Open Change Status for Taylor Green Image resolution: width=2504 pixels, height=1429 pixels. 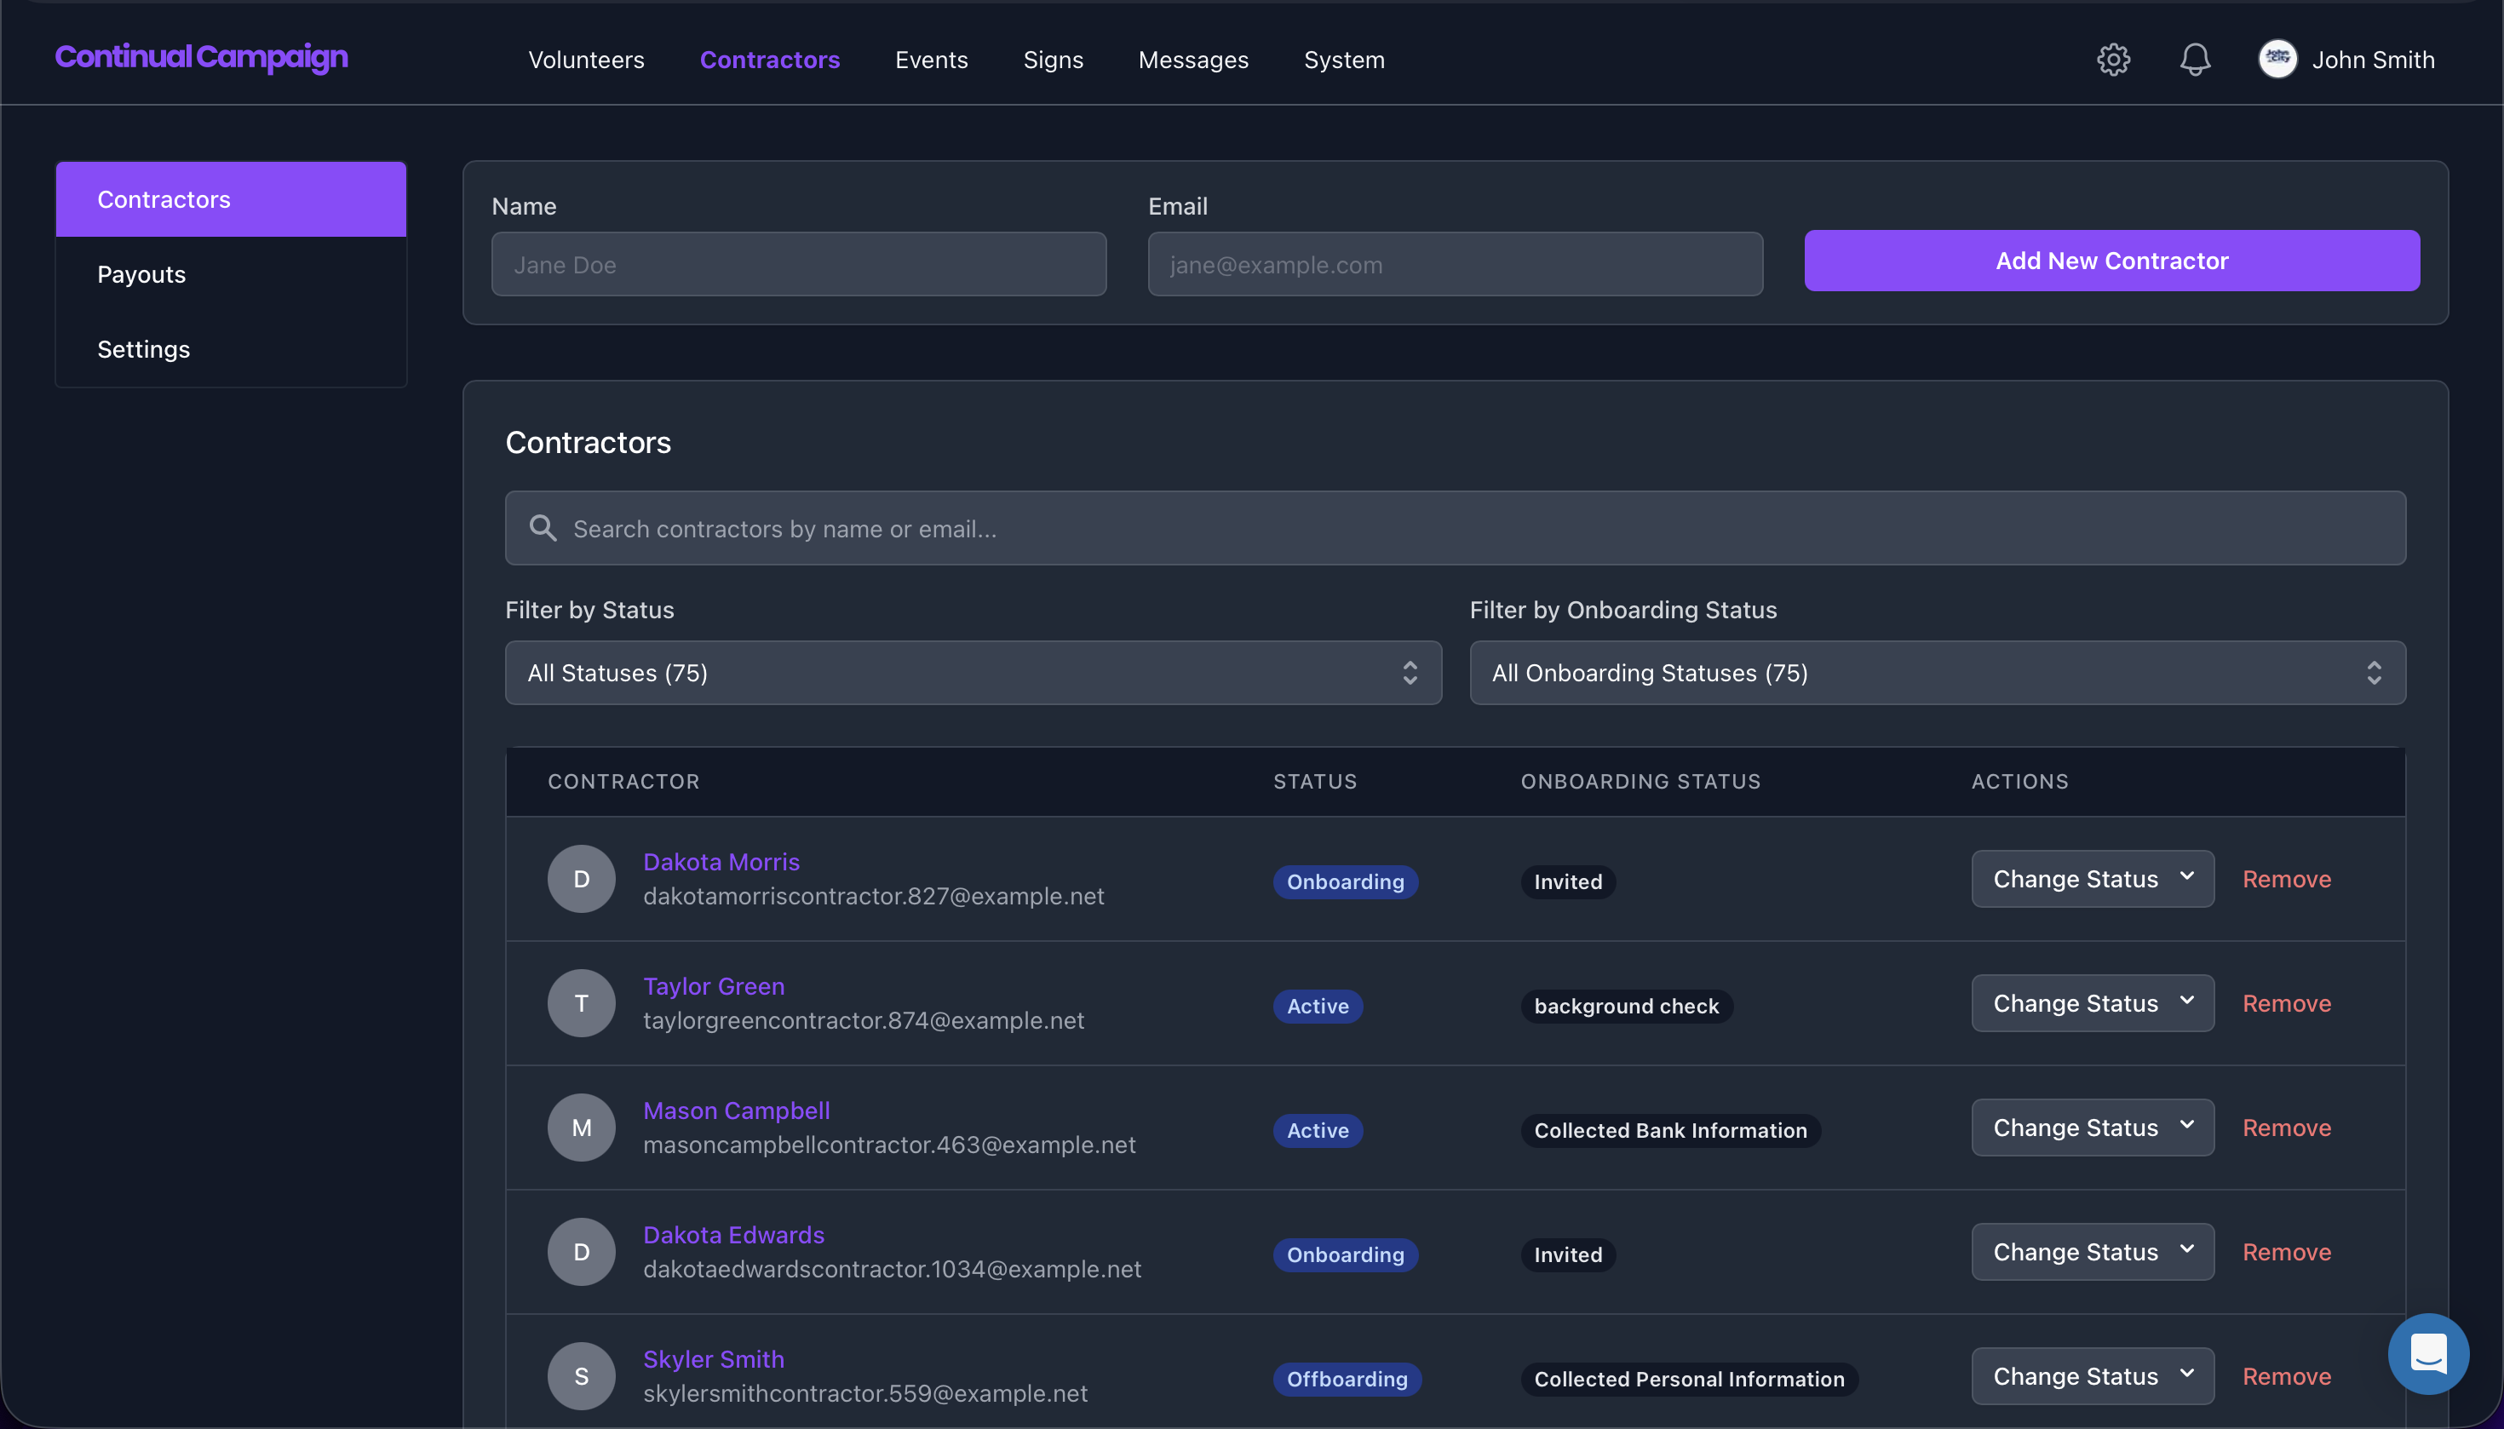[2092, 1003]
